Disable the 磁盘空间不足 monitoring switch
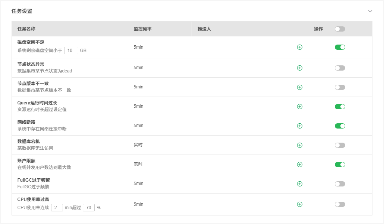384x224 pixels. pyautogui.click(x=340, y=47)
